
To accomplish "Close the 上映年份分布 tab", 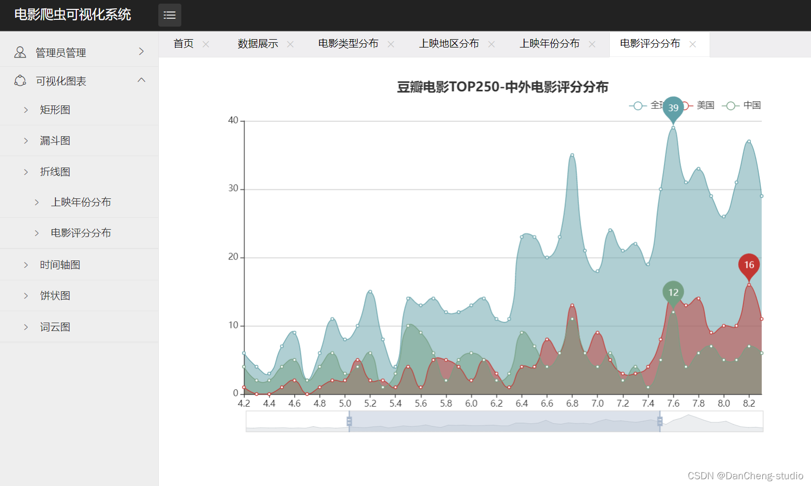I will (x=592, y=44).
